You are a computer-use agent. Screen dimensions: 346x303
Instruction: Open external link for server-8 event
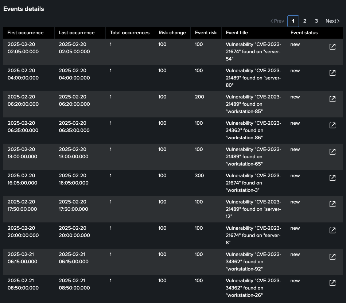tap(332, 230)
